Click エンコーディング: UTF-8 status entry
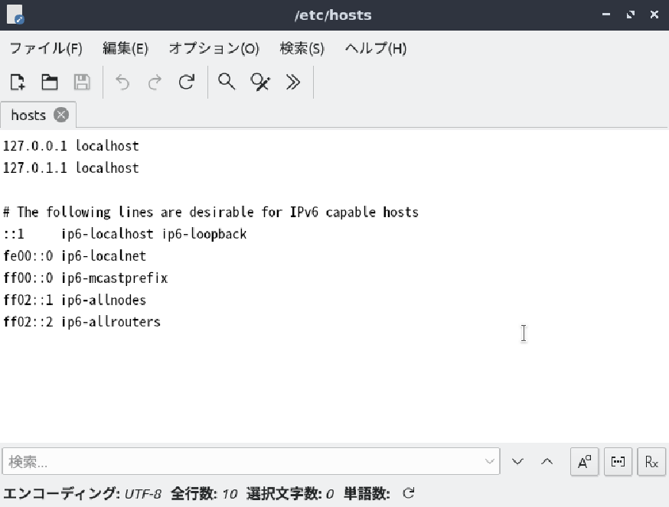 (x=83, y=494)
